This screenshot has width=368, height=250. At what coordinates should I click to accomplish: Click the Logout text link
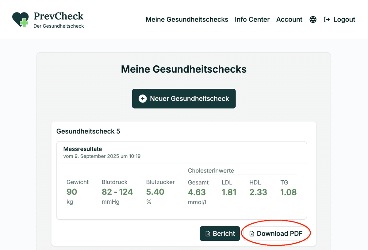click(344, 20)
